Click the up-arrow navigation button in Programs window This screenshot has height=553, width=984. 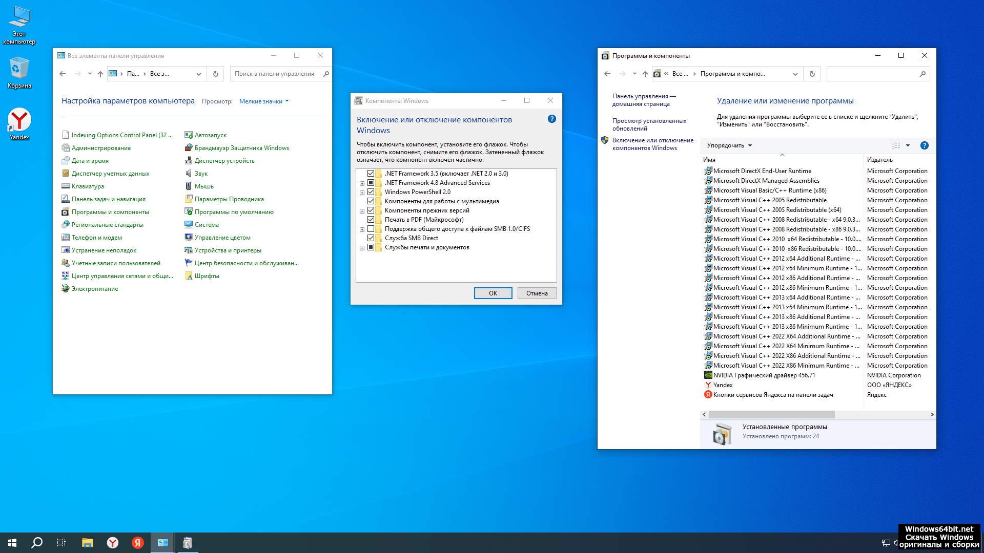(x=645, y=74)
